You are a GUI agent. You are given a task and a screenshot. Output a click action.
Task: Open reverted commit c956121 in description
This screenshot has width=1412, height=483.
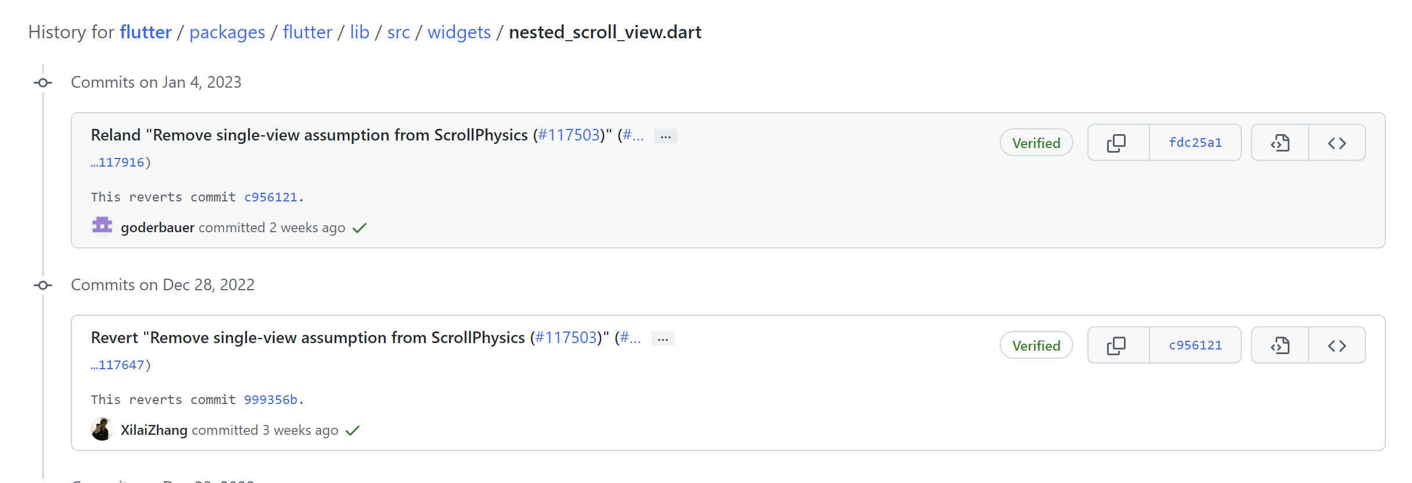[271, 197]
